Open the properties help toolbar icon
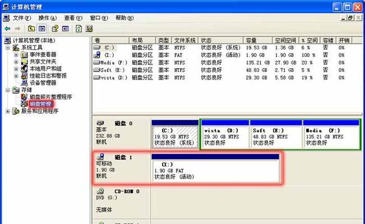Image resolution: width=365 pixels, height=224 pixels. pyautogui.click(x=55, y=29)
